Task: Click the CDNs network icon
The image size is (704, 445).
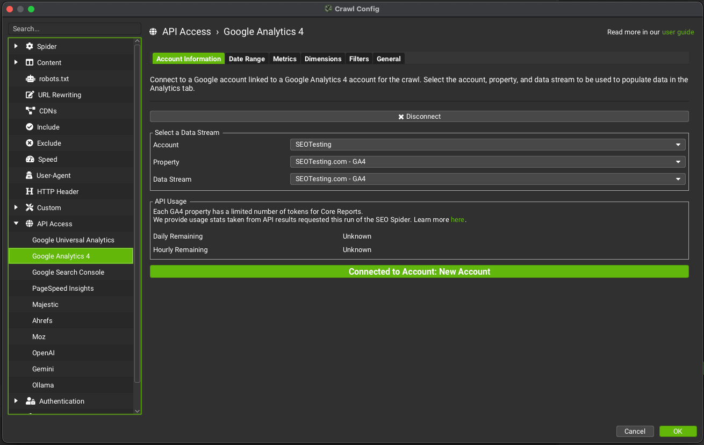Action: coord(31,111)
